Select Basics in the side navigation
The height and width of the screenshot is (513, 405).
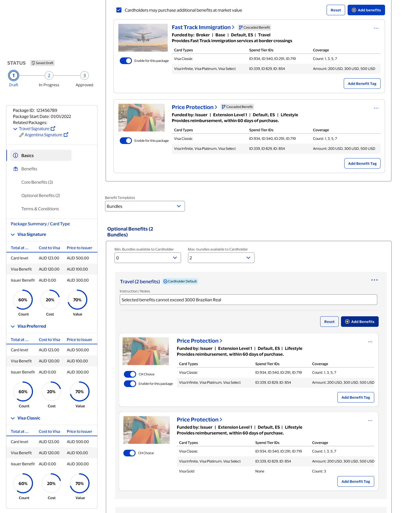(x=41, y=155)
